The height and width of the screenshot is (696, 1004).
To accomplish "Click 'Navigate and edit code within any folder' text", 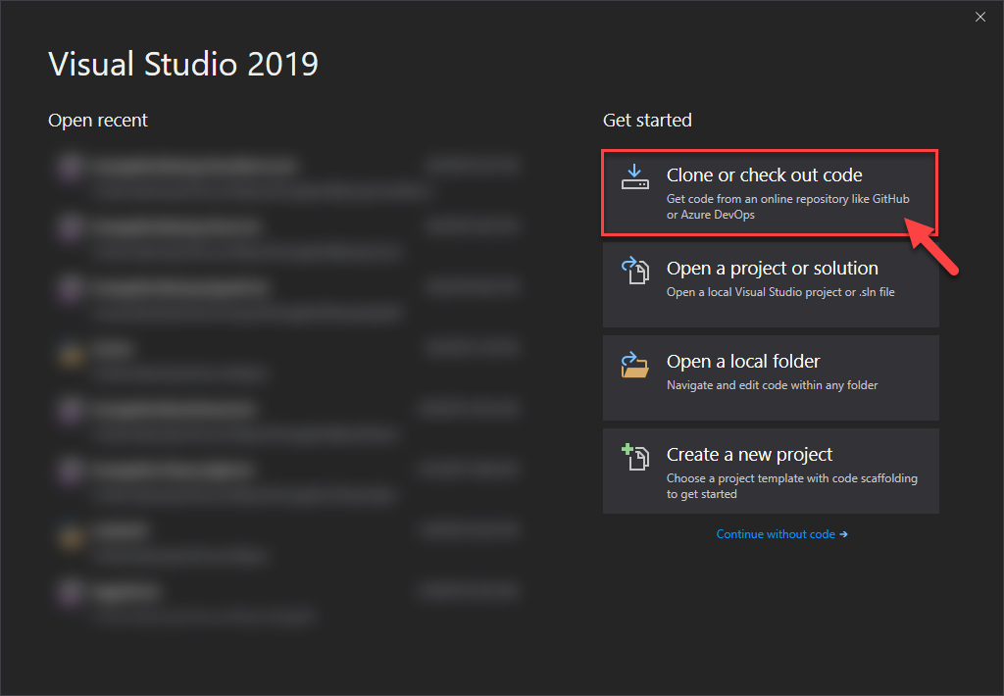I will 773,385.
